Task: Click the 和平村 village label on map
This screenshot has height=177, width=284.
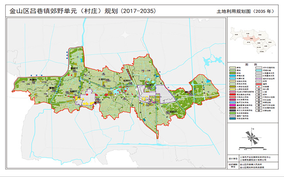Action: 127,81
